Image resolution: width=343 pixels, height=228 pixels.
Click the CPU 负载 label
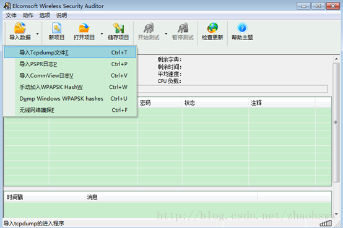[169, 81]
